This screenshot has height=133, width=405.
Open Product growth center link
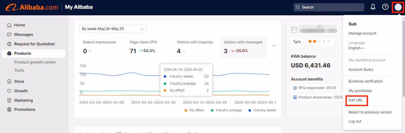point(35,62)
